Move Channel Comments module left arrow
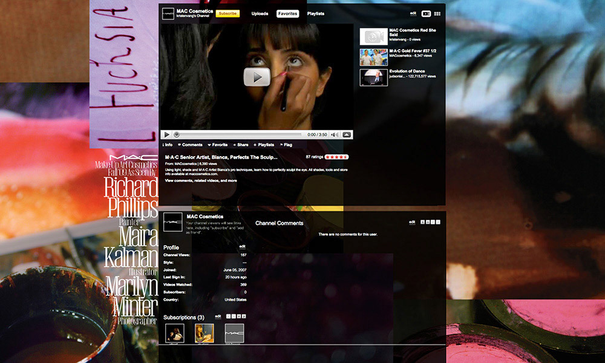The height and width of the screenshot is (363, 605). (422, 222)
